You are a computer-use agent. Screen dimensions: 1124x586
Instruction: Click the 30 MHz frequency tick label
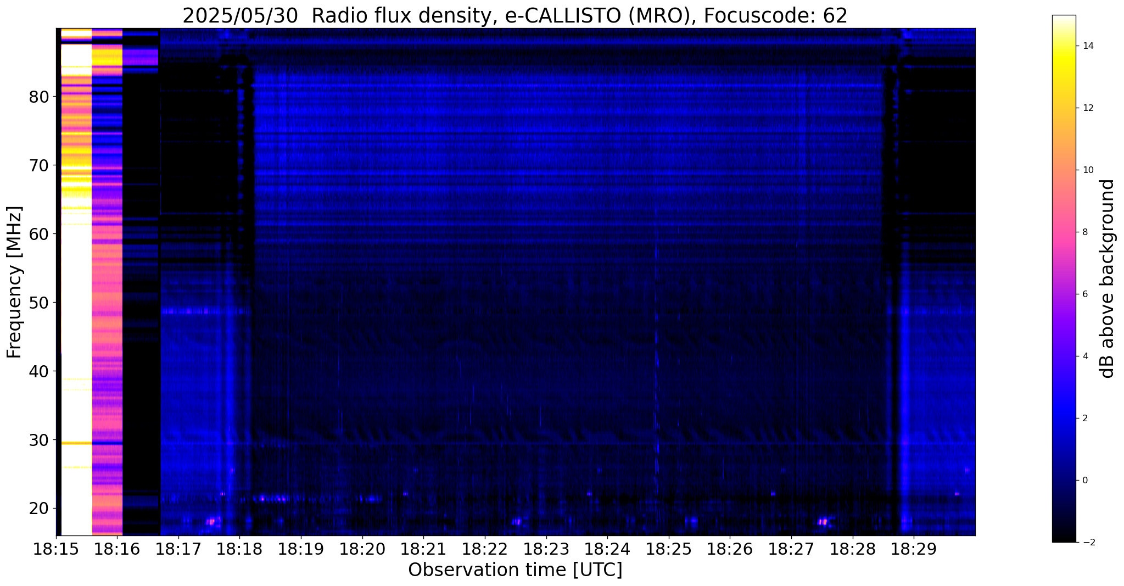[x=39, y=440]
